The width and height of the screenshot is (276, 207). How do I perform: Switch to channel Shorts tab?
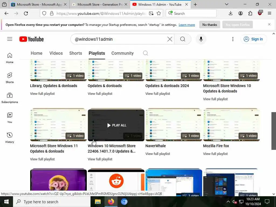76,53
